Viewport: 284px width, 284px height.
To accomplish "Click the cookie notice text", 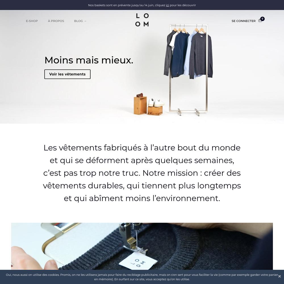I will pyautogui.click(x=142, y=277).
